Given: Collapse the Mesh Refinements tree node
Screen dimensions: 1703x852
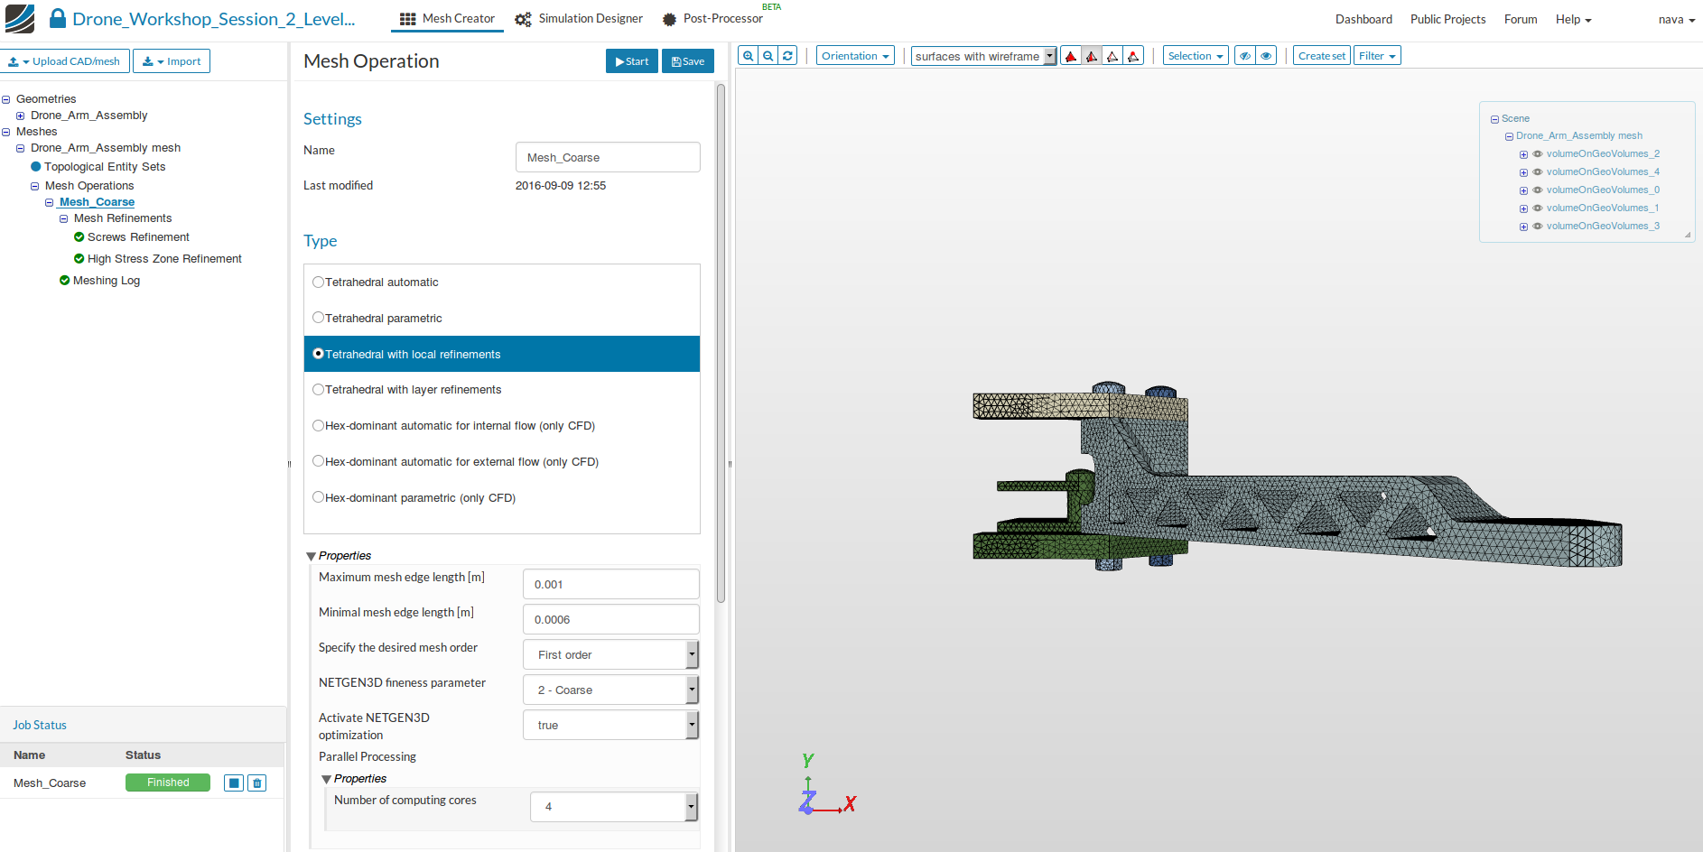Looking at the screenshot, I should click(x=64, y=218).
